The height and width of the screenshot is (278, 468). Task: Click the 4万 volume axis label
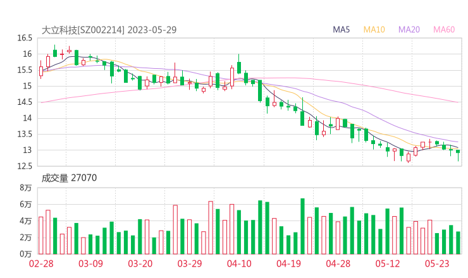click(26, 221)
